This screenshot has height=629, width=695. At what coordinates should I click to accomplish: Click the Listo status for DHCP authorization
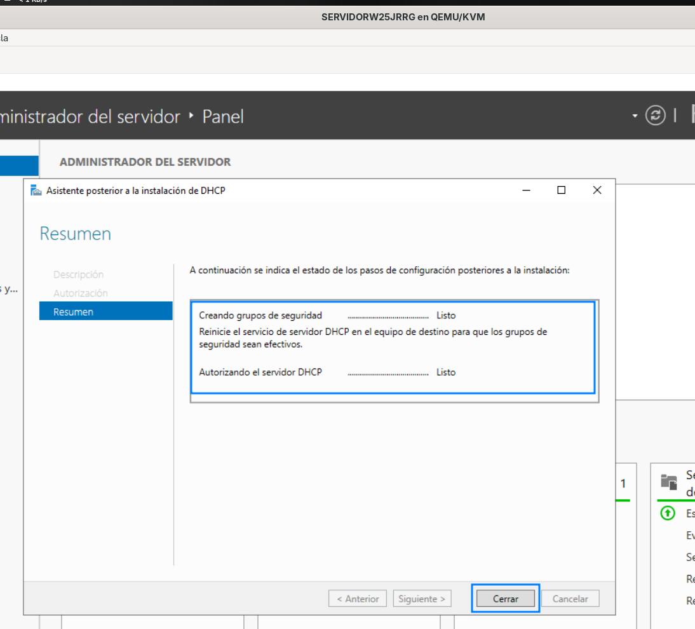coord(446,372)
